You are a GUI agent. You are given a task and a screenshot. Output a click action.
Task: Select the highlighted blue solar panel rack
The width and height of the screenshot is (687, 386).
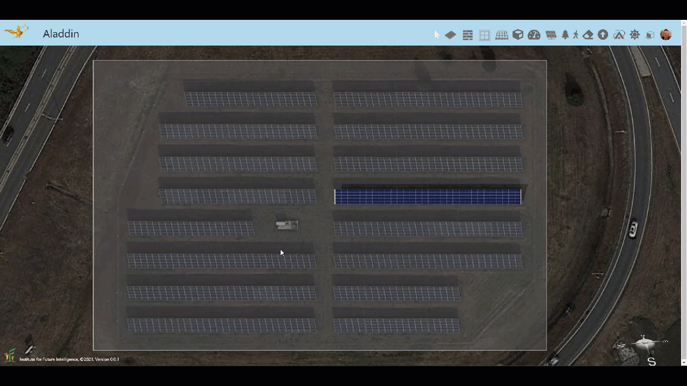[x=427, y=197]
